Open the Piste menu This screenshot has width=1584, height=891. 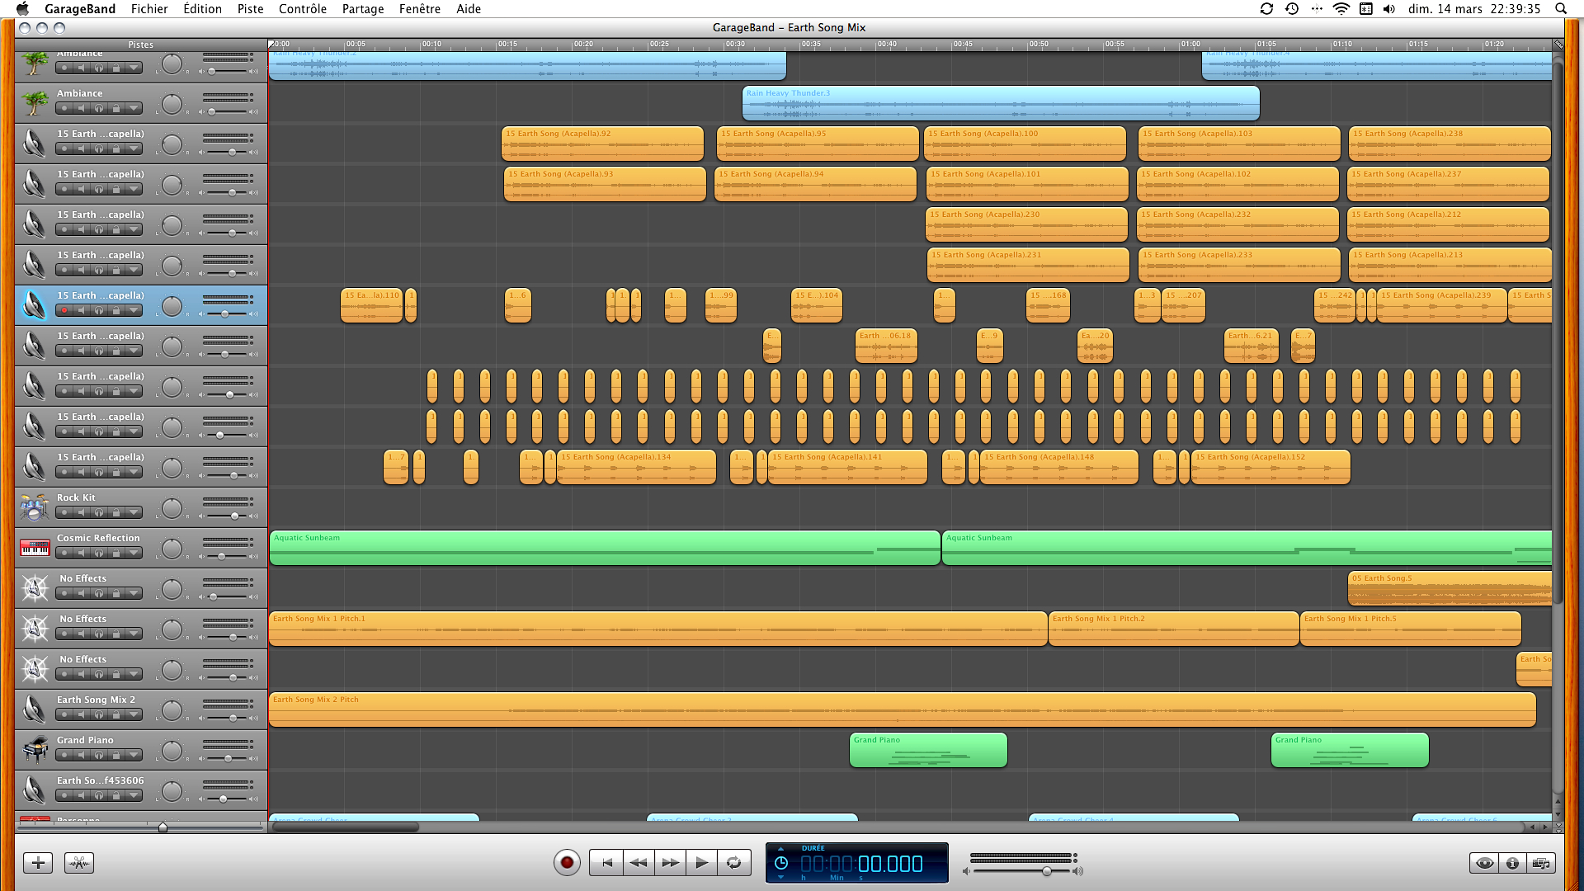point(250,9)
